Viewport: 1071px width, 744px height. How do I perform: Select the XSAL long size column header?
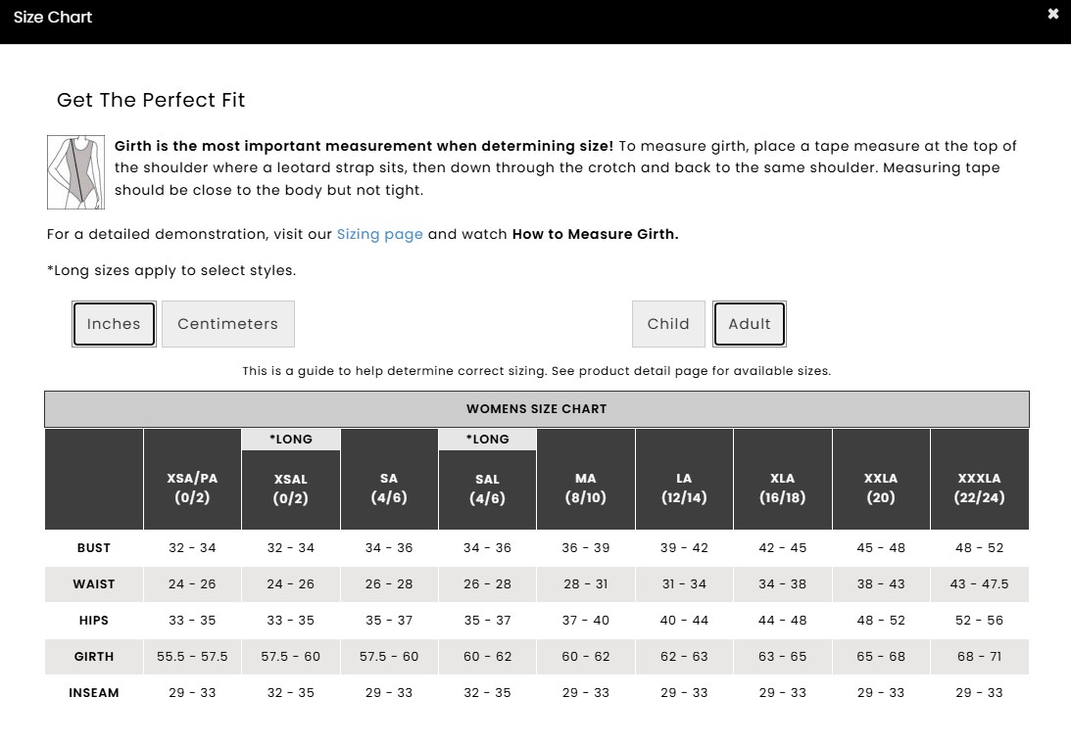pos(291,488)
